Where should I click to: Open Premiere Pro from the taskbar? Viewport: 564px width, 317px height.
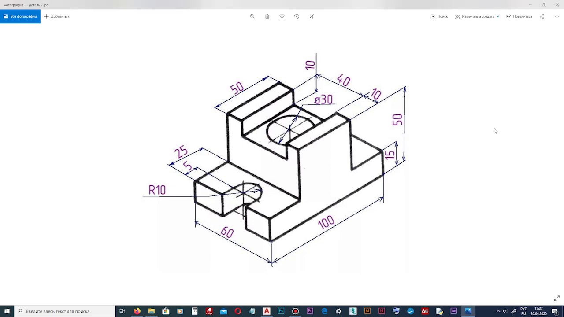[x=310, y=311]
